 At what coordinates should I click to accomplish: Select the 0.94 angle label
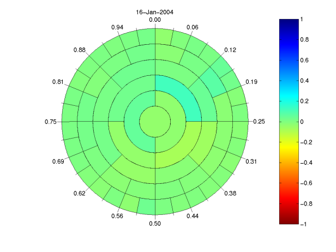(117, 27)
